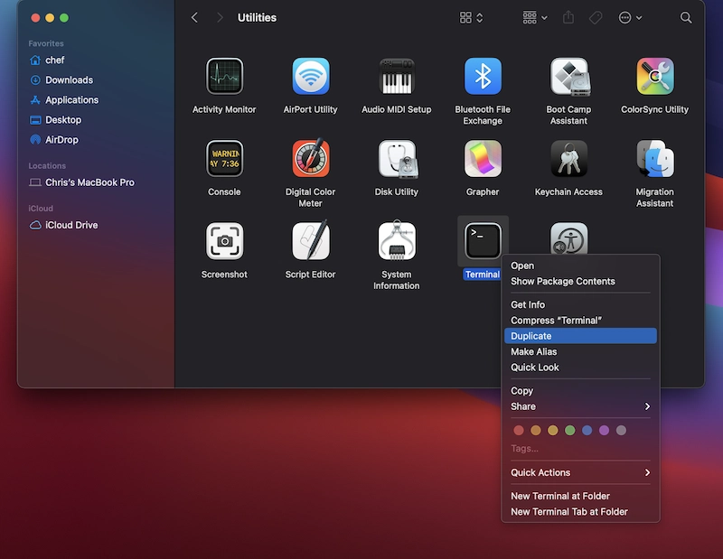723x559 pixels.
Task: Apply the green tag color
Action: (x=570, y=431)
